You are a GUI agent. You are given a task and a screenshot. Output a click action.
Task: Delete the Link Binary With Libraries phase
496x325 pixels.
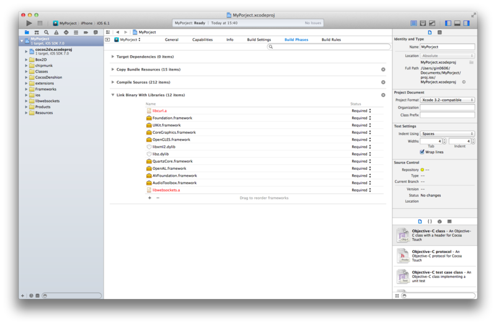click(383, 95)
